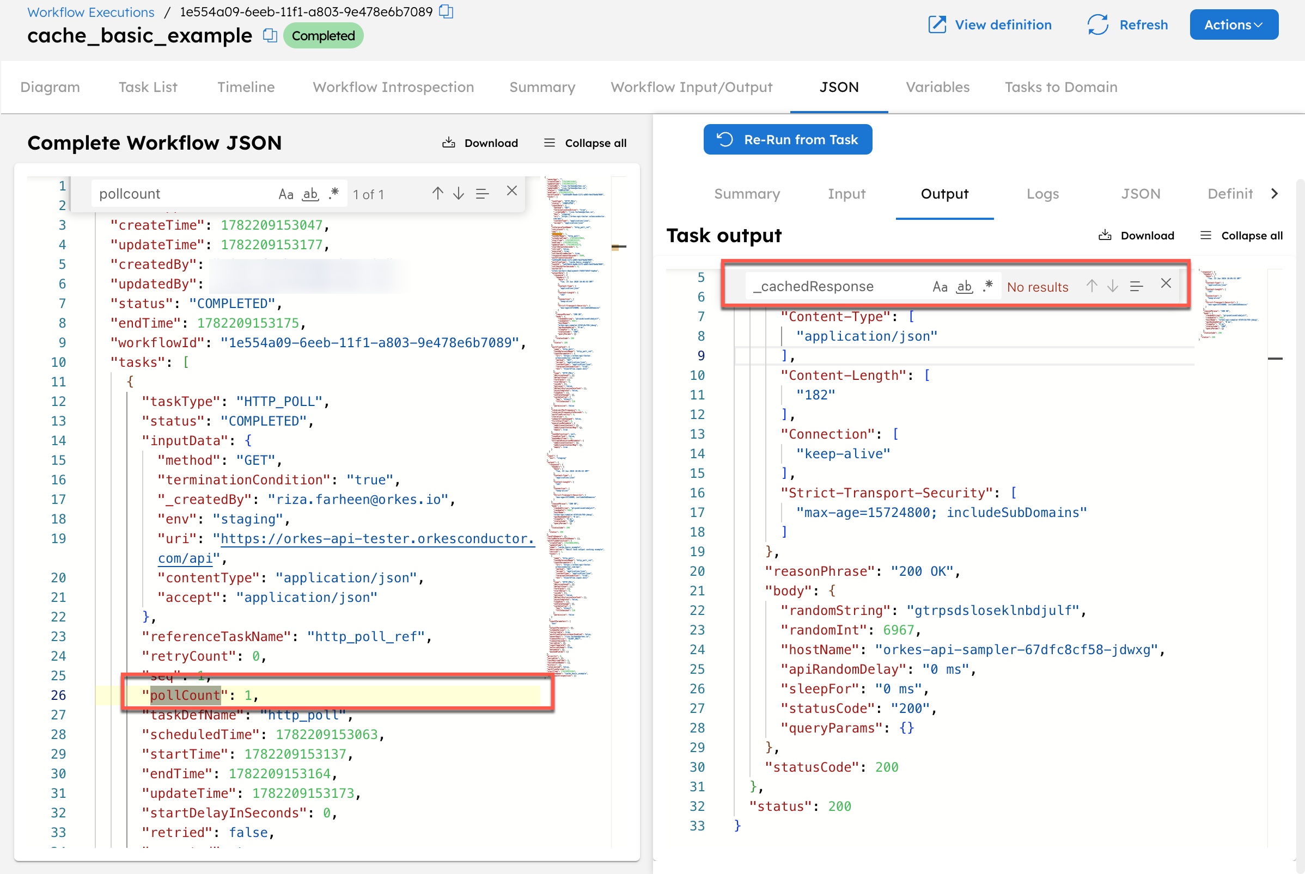Click the workflow JSON minimap
The width and height of the screenshot is (1305, 874).
pyautogui.click(x=576, y=427)
